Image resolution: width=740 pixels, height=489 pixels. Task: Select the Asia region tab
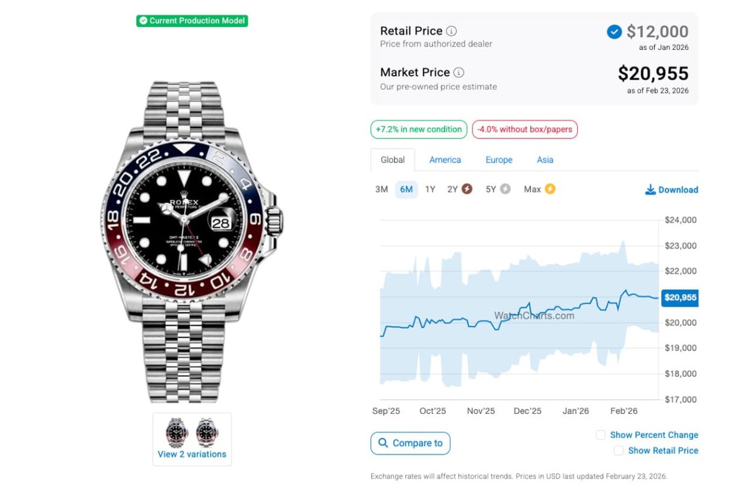pos(545,160)
